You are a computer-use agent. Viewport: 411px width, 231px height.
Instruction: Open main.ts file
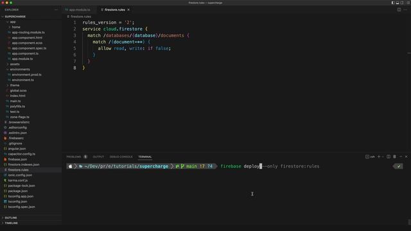click(x=15, y=101)
